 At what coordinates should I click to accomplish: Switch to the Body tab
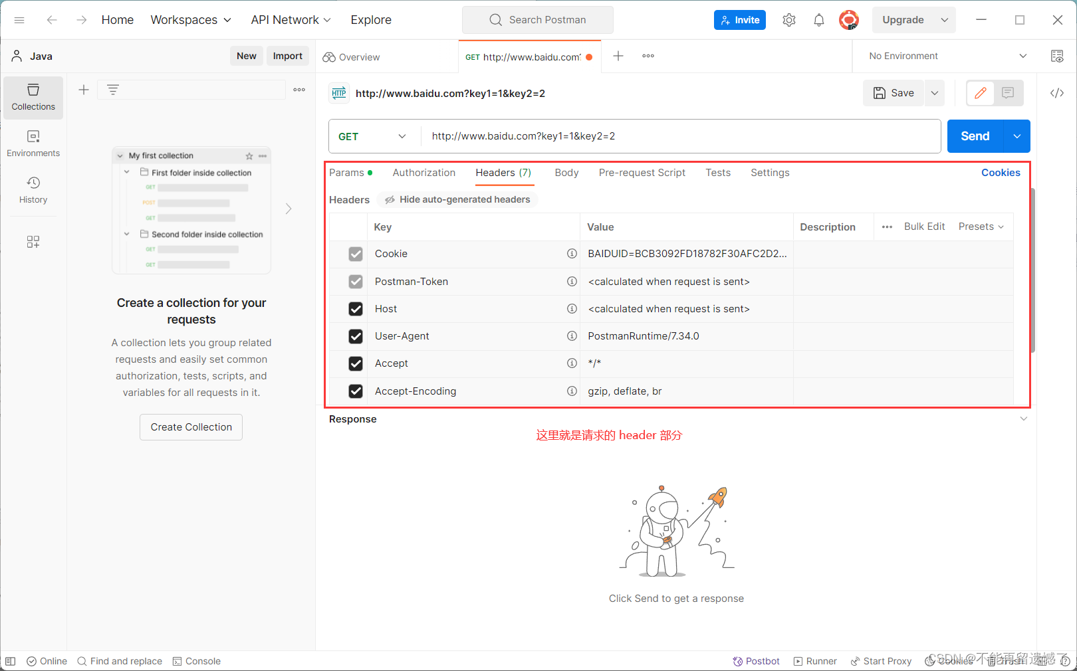[566, 173]
